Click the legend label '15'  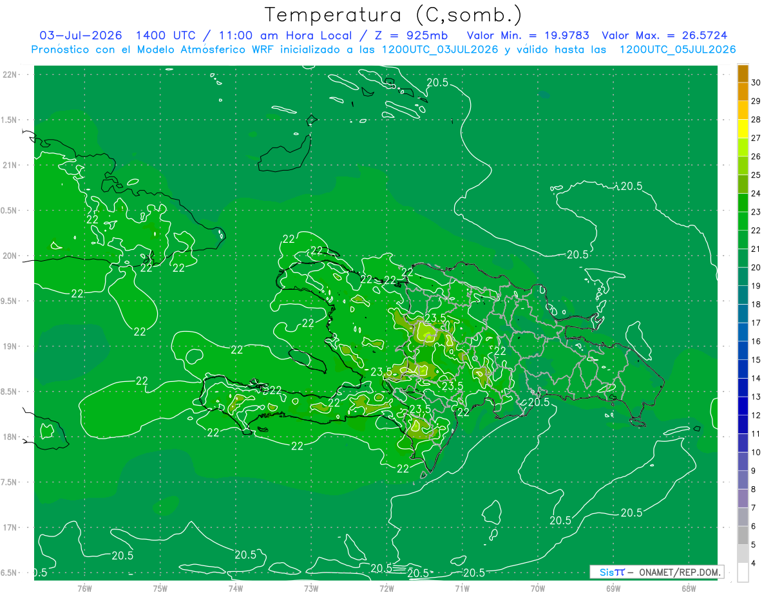click(x=756, y=359)
